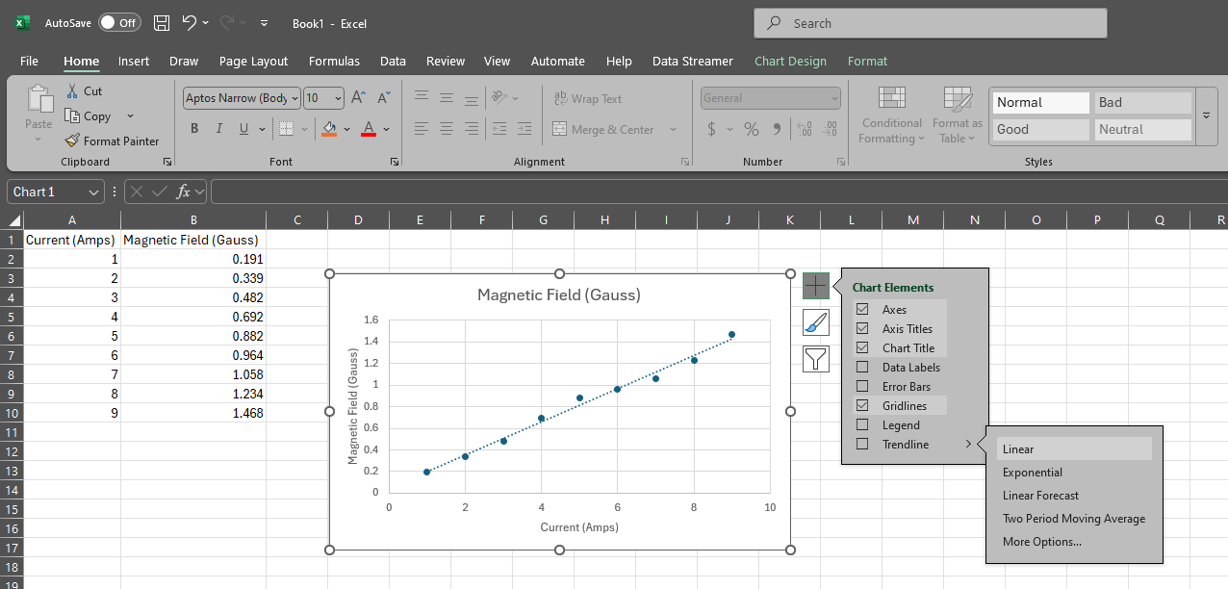This screenshot has width=1228, height=589.
Task: Expand the Trendline submenu chevron
Action: click(969, 444)
